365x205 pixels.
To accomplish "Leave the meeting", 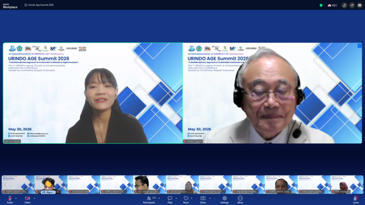I will (355, 200).
